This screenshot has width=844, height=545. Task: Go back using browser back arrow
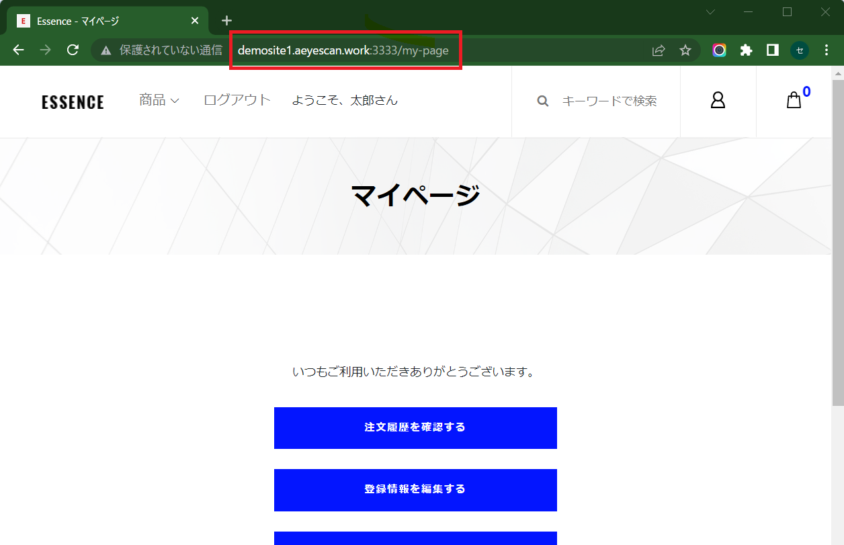pos(19,50)
